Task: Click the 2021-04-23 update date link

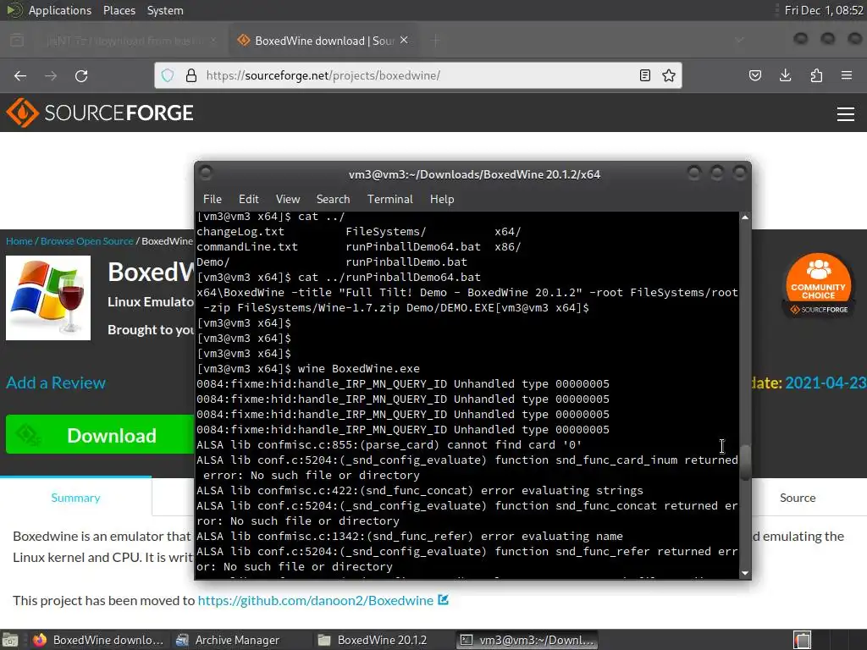Action: click(826, 383)
